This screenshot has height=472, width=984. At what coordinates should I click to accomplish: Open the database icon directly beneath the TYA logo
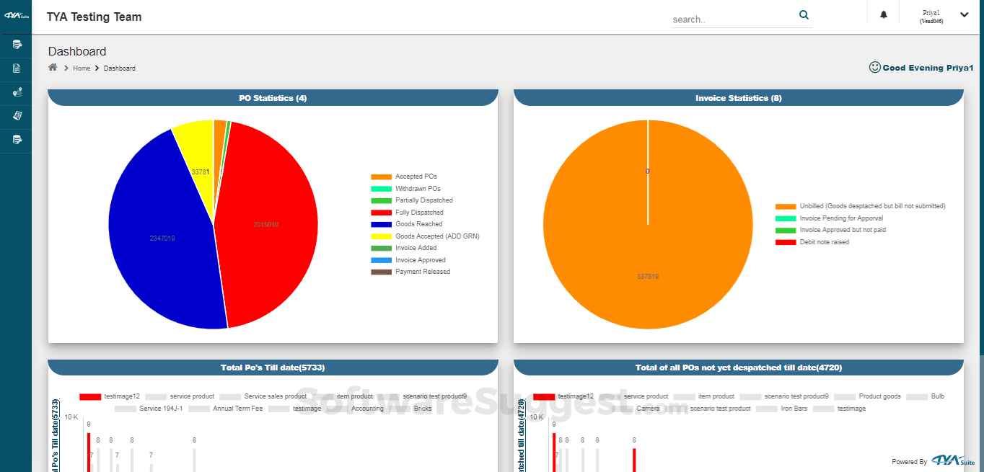17,45
